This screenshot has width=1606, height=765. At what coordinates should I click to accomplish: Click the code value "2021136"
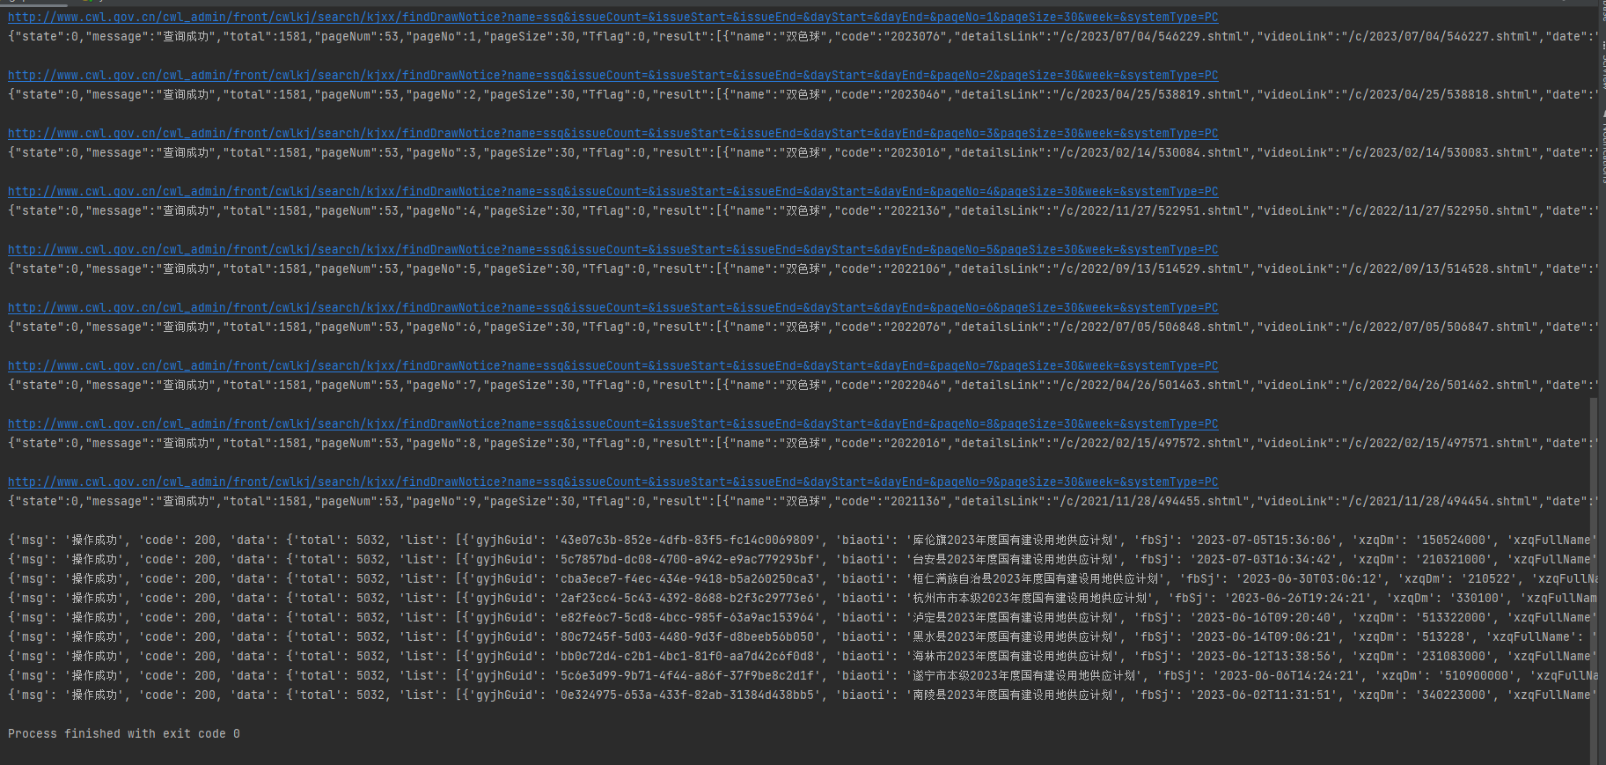pyautogui.click(x=915, y=502)
